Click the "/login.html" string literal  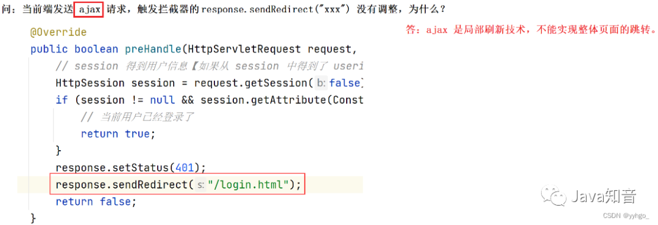249,185
